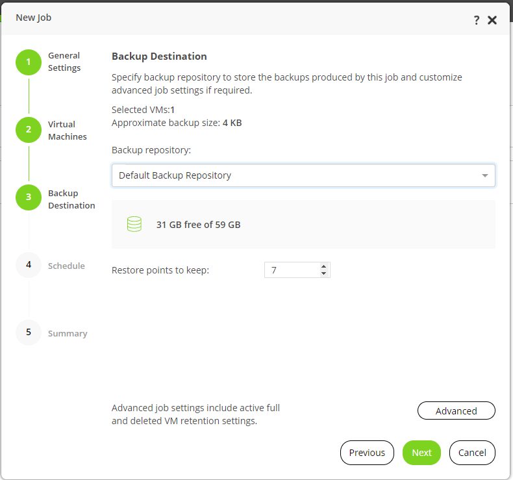Image resolution: width=513 pixels, height=480 pixels.
Task: Decrease restore points with down arrow
Action: 323,273
